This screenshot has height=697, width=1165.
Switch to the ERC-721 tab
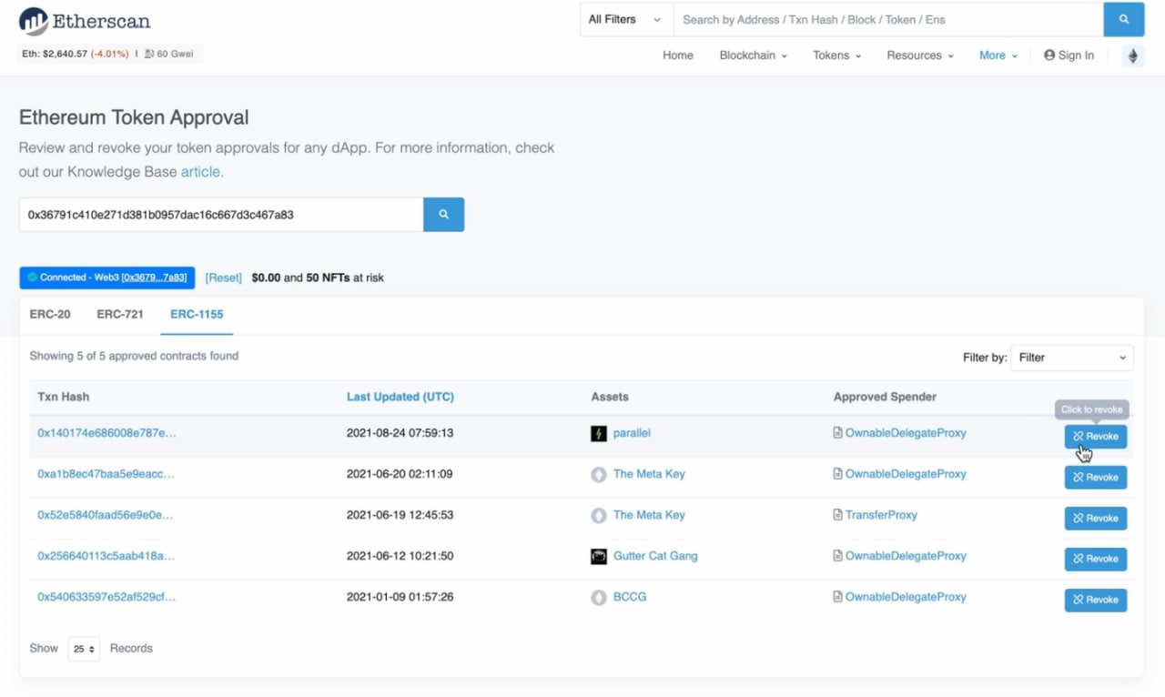point(120,314)
